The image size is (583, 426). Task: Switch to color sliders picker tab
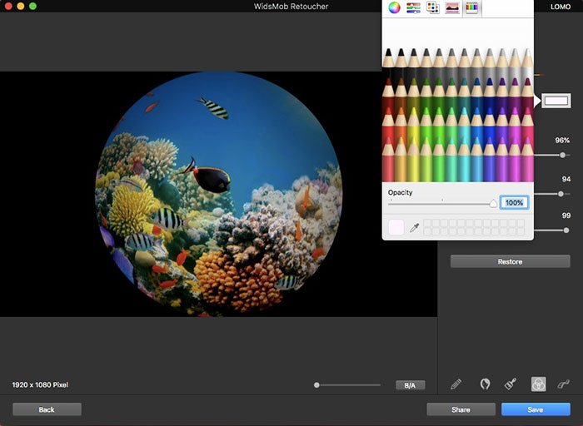point(413,7)
